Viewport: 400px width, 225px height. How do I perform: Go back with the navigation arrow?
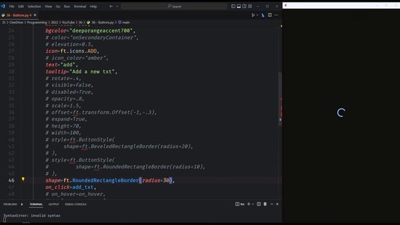[x=111, y=6]
